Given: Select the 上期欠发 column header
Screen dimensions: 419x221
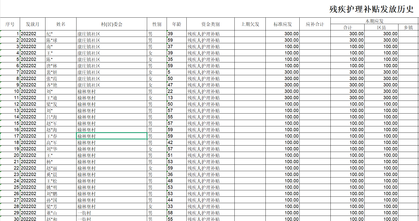Looking at the screenshot, I should 250,24.
